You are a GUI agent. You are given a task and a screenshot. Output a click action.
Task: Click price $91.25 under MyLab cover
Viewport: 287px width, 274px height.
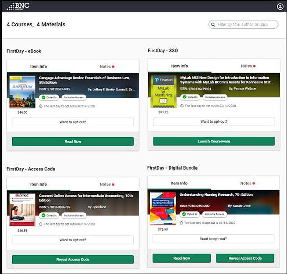coord(163,112)
